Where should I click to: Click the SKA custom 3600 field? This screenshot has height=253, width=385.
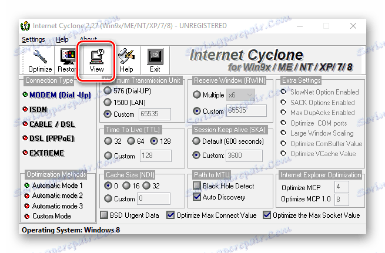[245, 156]
